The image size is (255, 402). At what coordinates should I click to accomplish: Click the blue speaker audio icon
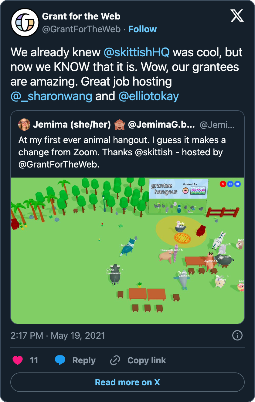point(230,184)
